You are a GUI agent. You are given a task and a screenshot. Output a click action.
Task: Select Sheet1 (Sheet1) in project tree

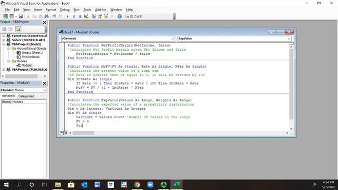[x=32, y=53]
